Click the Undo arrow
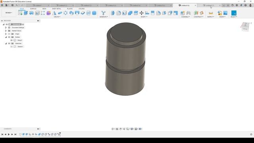The width and height of the screenshot is (254, 143). click(x=17, y=5)
